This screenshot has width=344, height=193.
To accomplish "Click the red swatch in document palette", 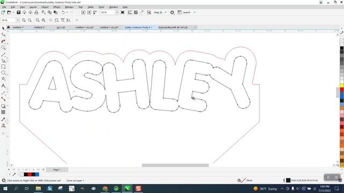I will click(x=30, y=174).
